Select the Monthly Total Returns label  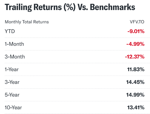27,22
